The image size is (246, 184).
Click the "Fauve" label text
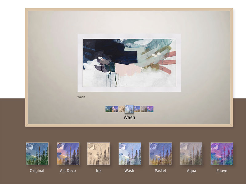tap(222, 171)
